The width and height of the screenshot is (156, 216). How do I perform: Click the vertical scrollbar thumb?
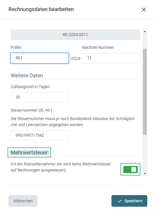[x=145, y=92]
